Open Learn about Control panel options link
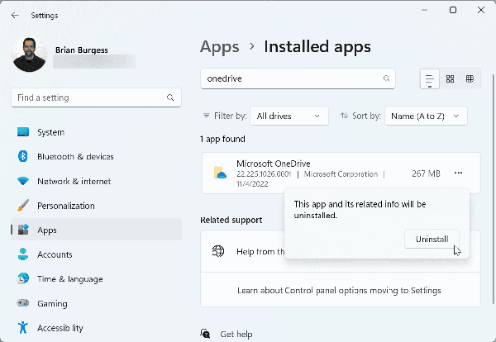The image size is (496, 342). click(x=339, y=291)
